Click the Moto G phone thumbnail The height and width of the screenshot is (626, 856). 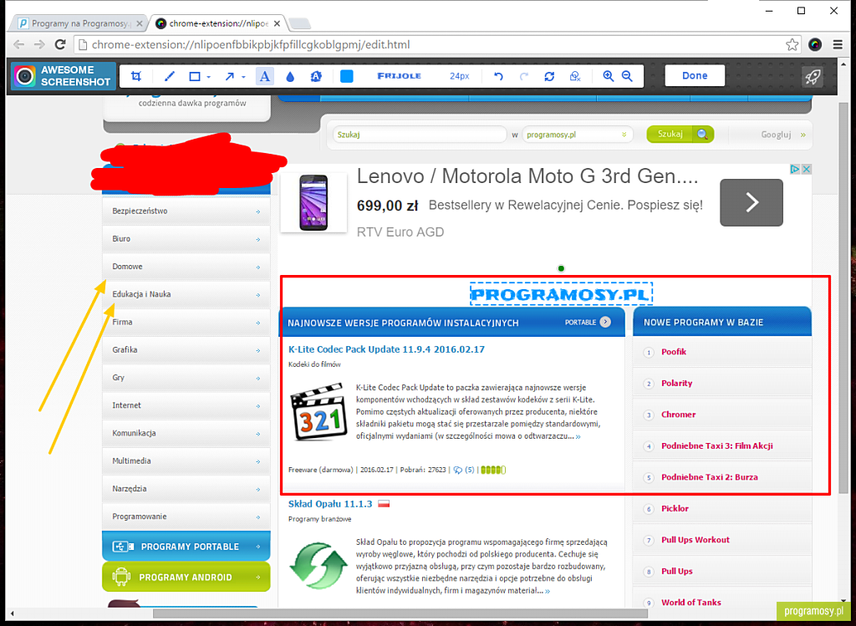point(314,202)
